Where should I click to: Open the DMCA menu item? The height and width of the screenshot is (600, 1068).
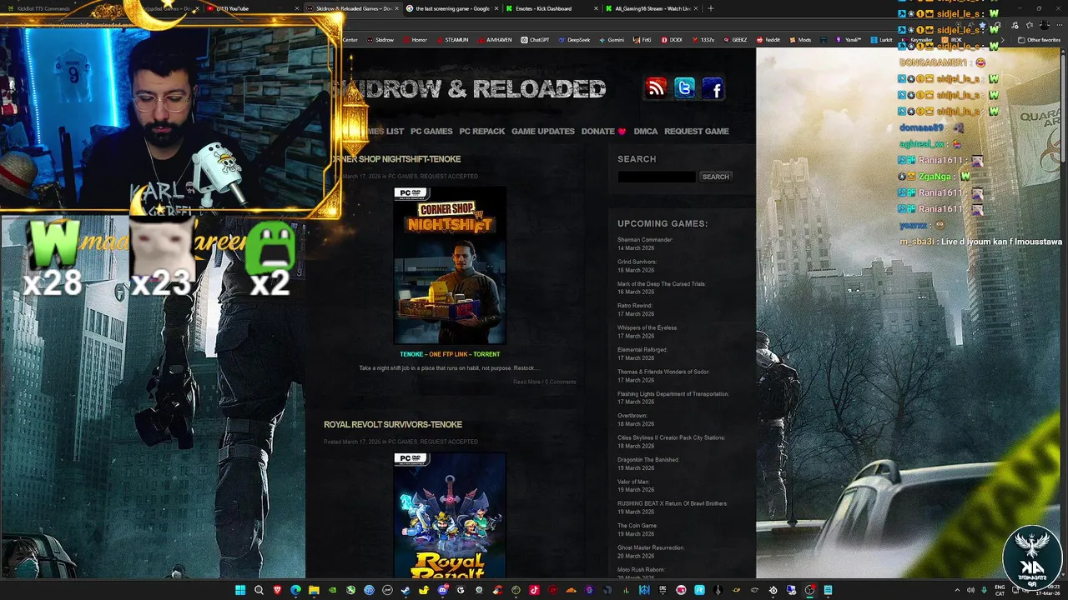tap(646, 132)
